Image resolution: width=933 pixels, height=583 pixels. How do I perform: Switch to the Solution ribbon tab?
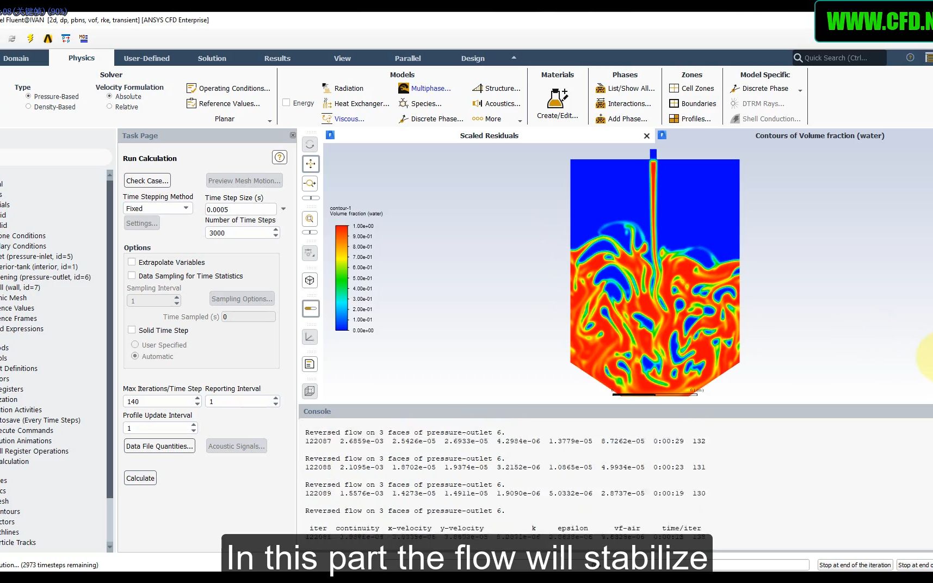pos(212,58)
